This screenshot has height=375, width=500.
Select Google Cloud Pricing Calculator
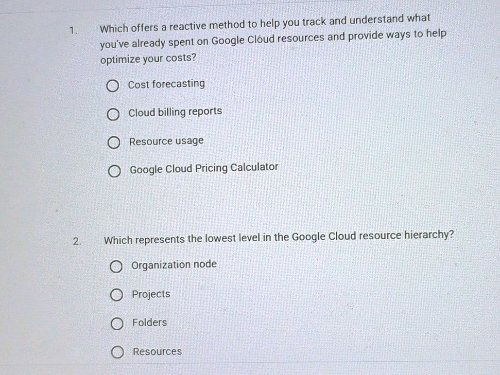tap(114, 170)
